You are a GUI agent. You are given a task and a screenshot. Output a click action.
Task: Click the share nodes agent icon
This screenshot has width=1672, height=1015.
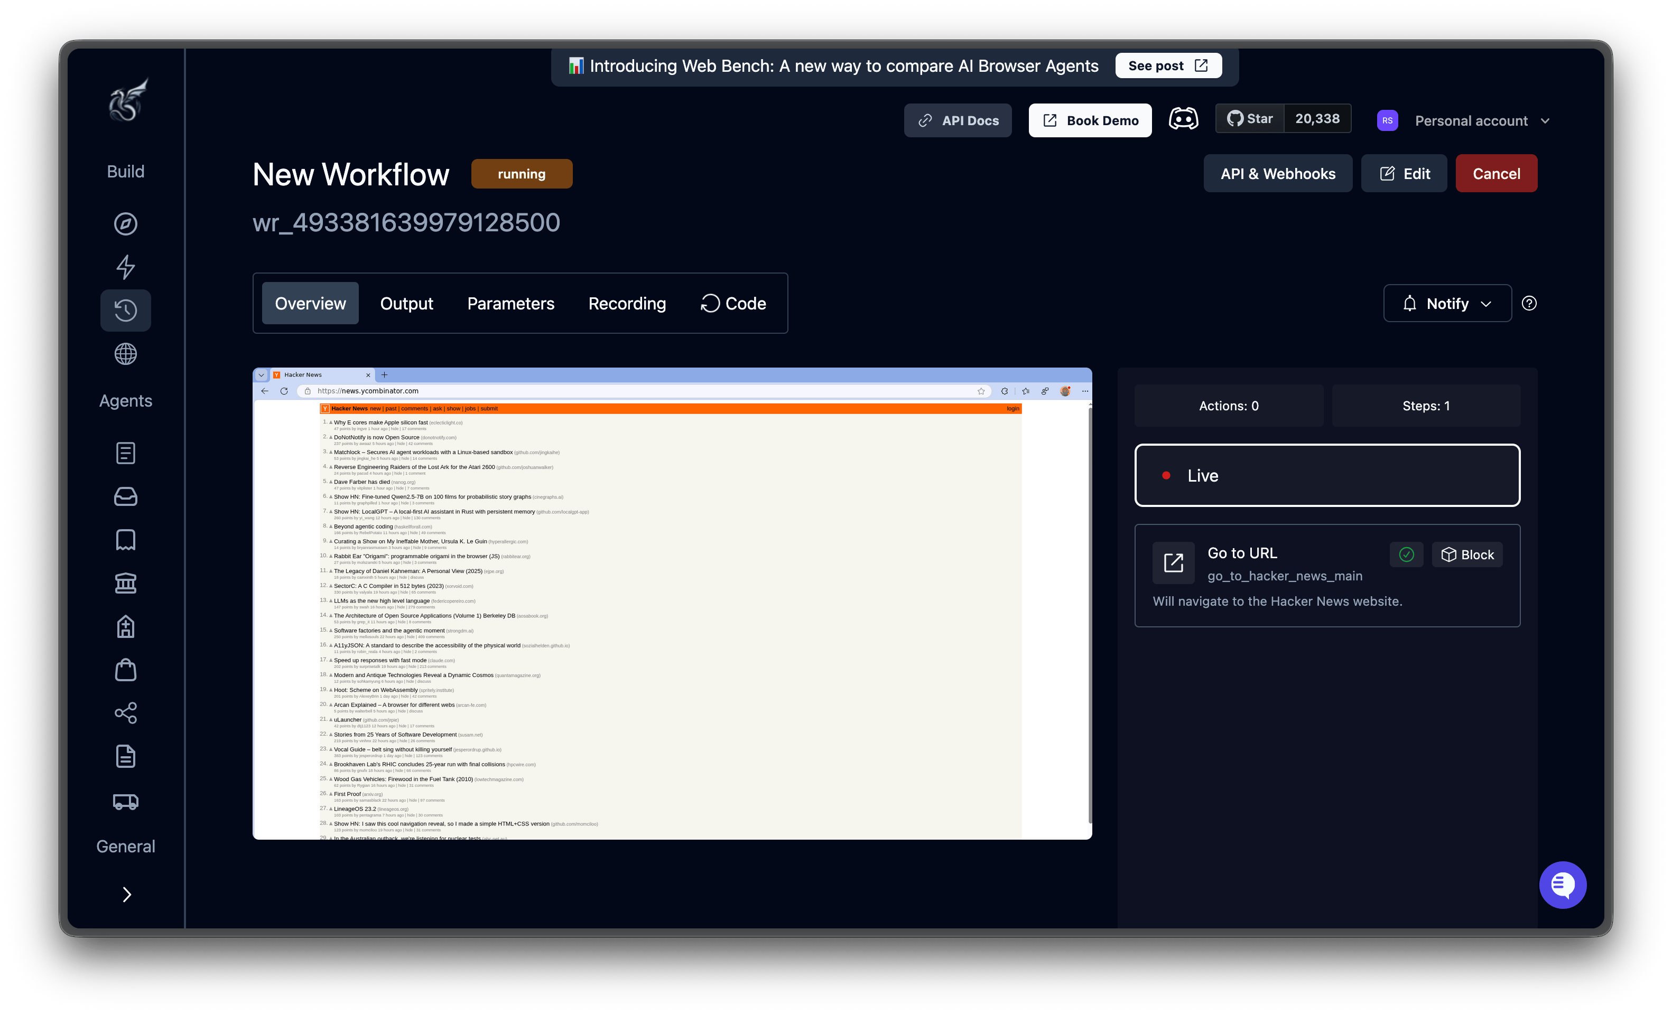tap(126, 712)
